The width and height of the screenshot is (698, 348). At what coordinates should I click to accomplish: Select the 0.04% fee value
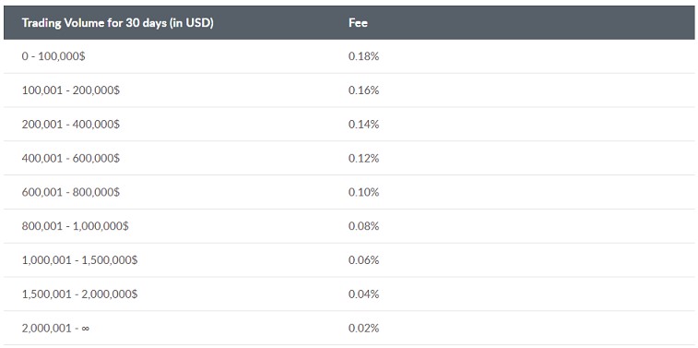[x=363, y=294]
